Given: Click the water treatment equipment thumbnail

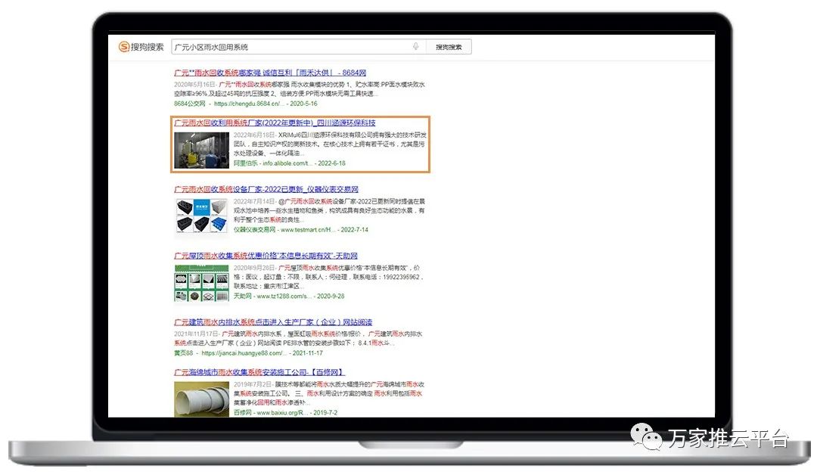Looking at the screenshot, I should point(201,150).
